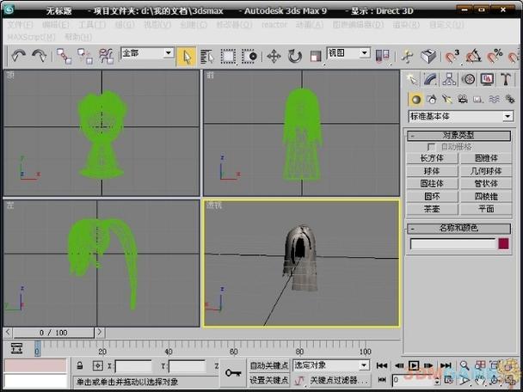Open the Modify panel tab icon
This screenshot has height=392, width=523.
click(431, 80)
